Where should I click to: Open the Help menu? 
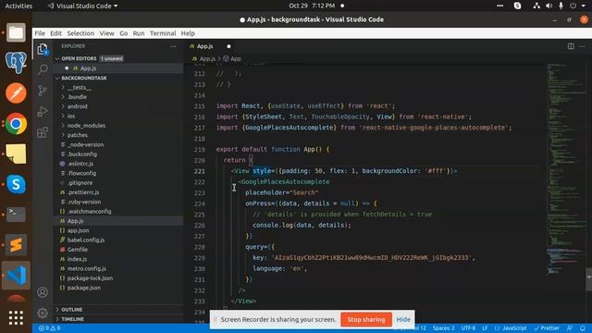point(188,33)
